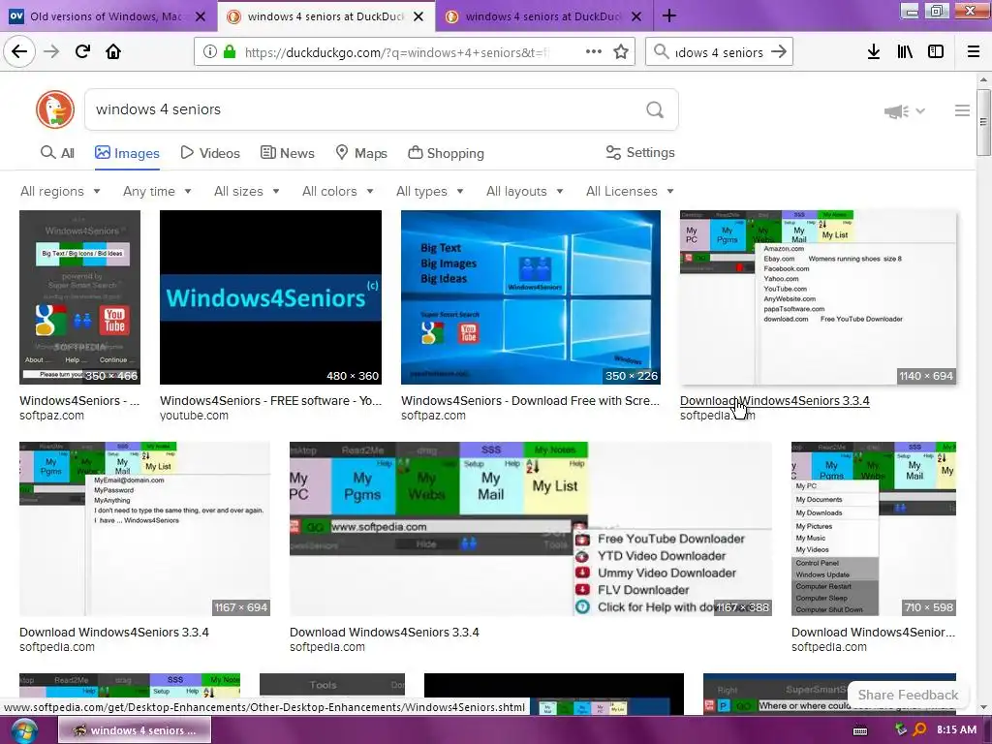Click the keyboard icon in system tray
This screenshot has width=992, height=744.
860,730
